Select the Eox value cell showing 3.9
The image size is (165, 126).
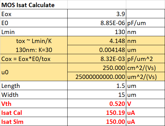click(x=97, y=14)
